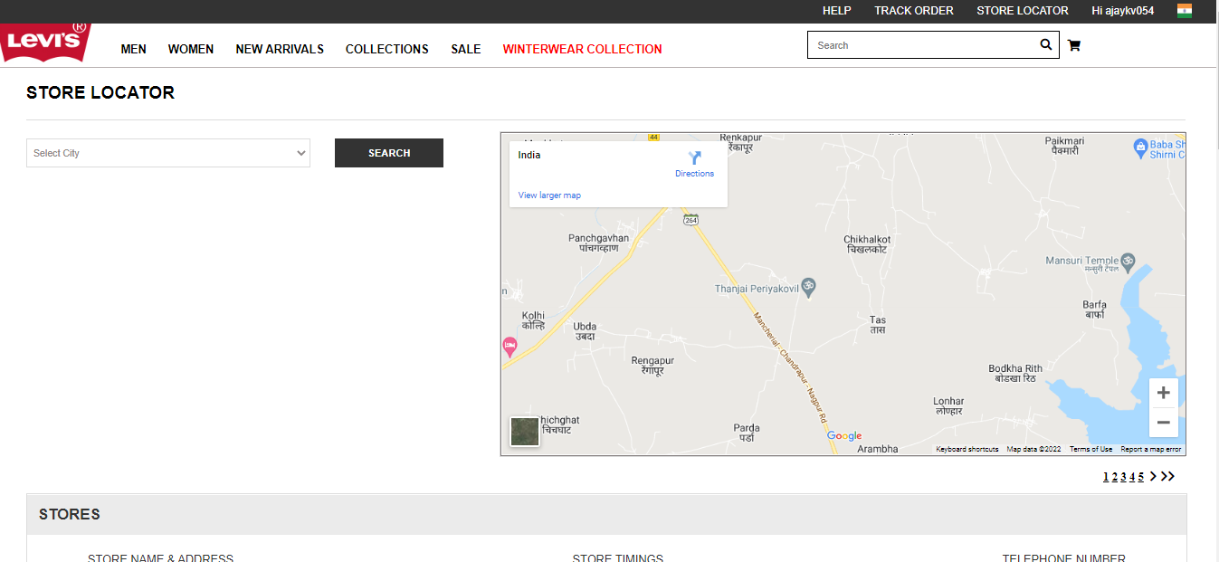Click Report a map error
The image size is (1219, 562).
pos(1151,449)
